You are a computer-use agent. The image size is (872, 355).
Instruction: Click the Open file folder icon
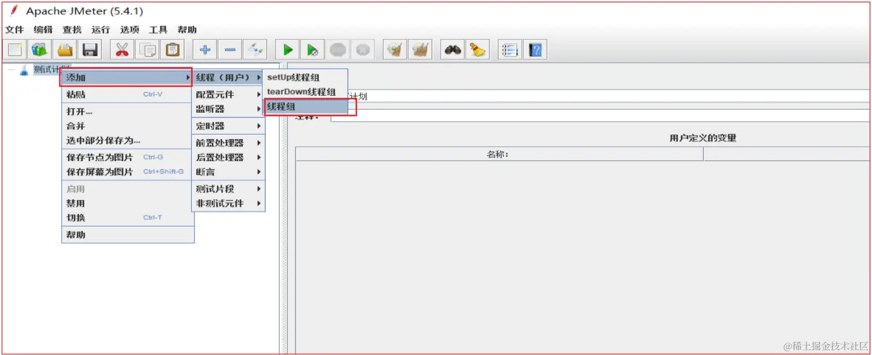pyautogui.click(x=65, y=50)
